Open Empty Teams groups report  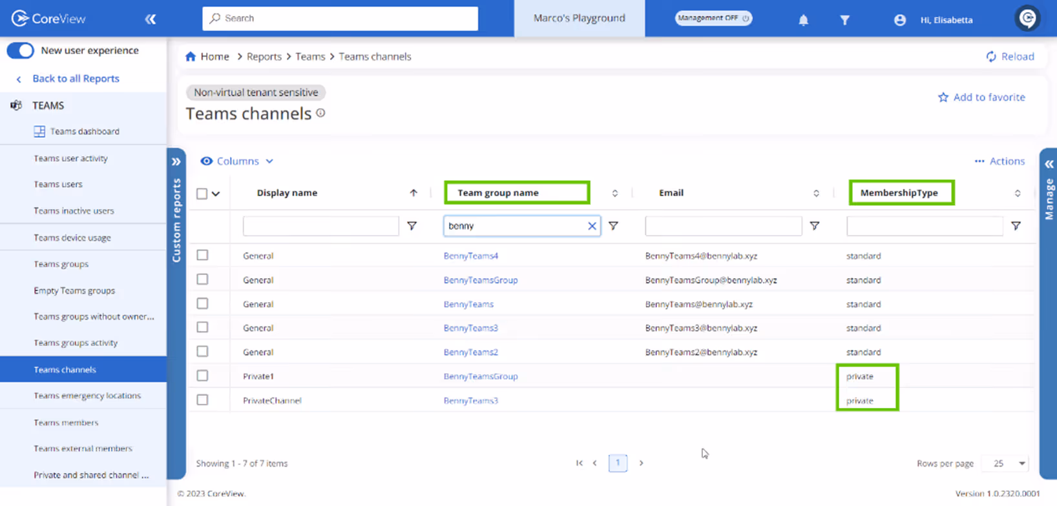click(x=74, y=290)
